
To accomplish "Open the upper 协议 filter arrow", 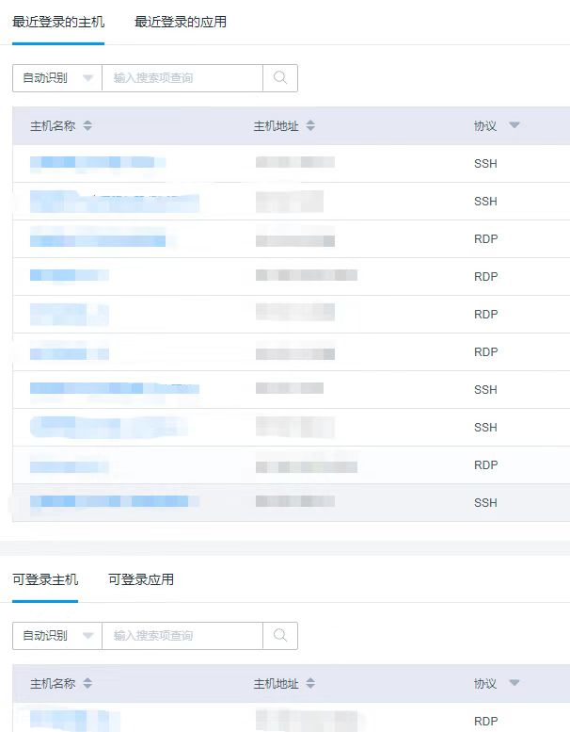I will point(515,125).
